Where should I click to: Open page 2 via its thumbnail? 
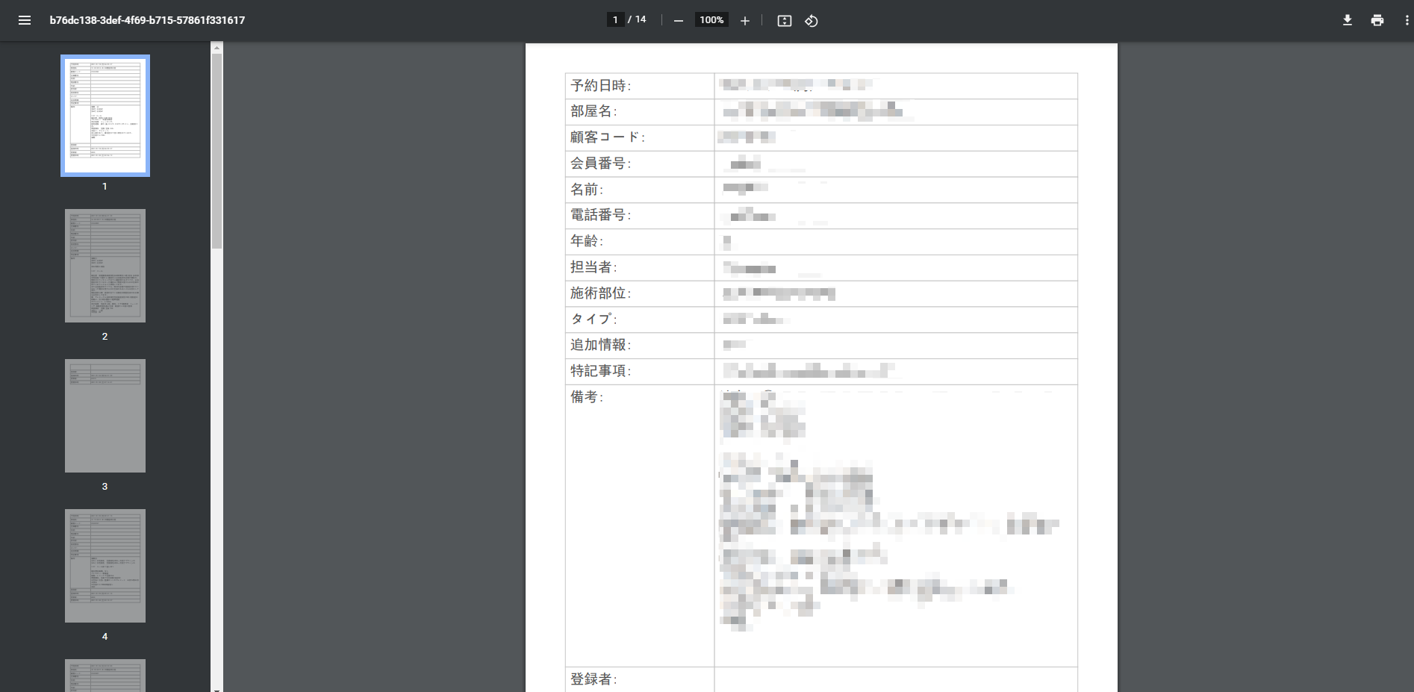click(105, 265)
